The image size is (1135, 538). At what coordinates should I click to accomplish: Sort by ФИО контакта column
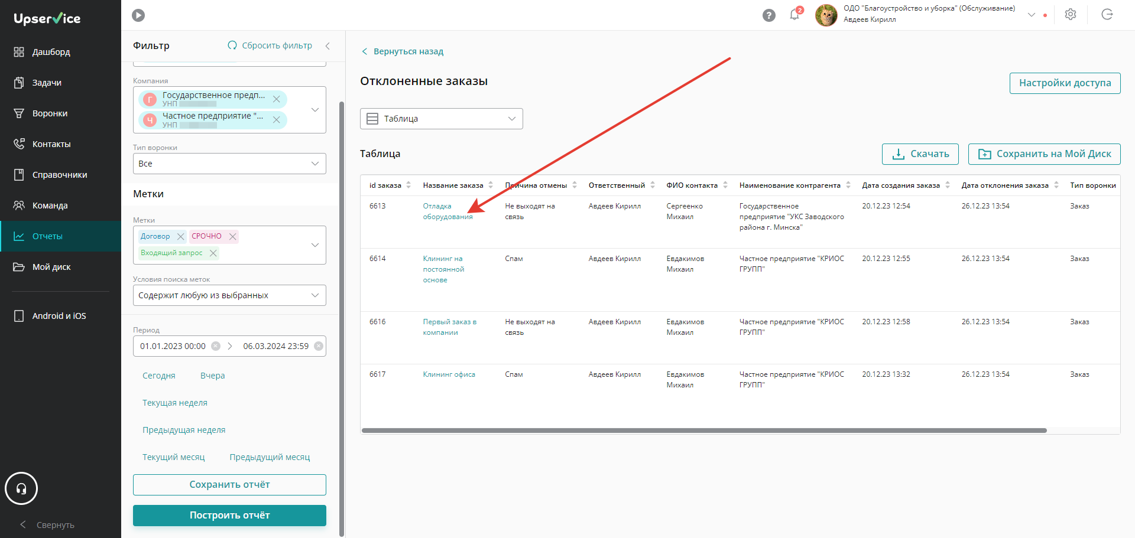click(x=725, y=185)
